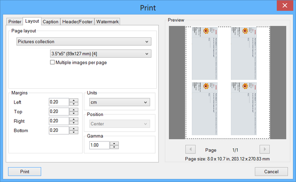Select the bottom-left preview image
The image size is (296, 182).
pyautogui.click(x=204, y=109)
